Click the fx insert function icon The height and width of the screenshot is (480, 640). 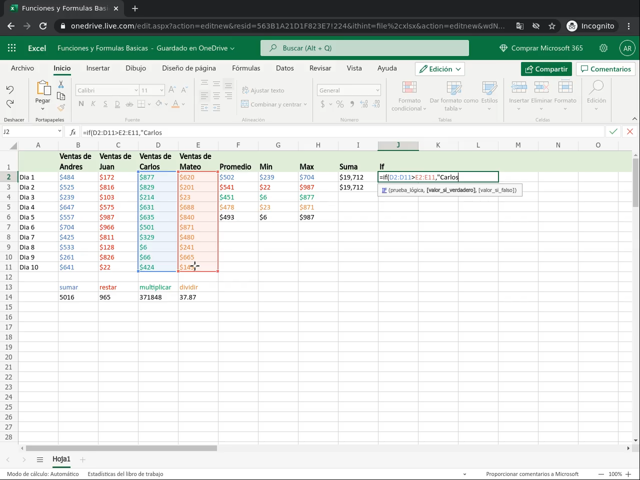[73, 132]
